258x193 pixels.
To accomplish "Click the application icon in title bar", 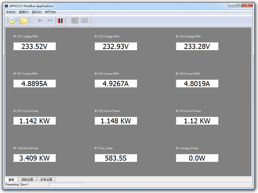I will point(6,6).
